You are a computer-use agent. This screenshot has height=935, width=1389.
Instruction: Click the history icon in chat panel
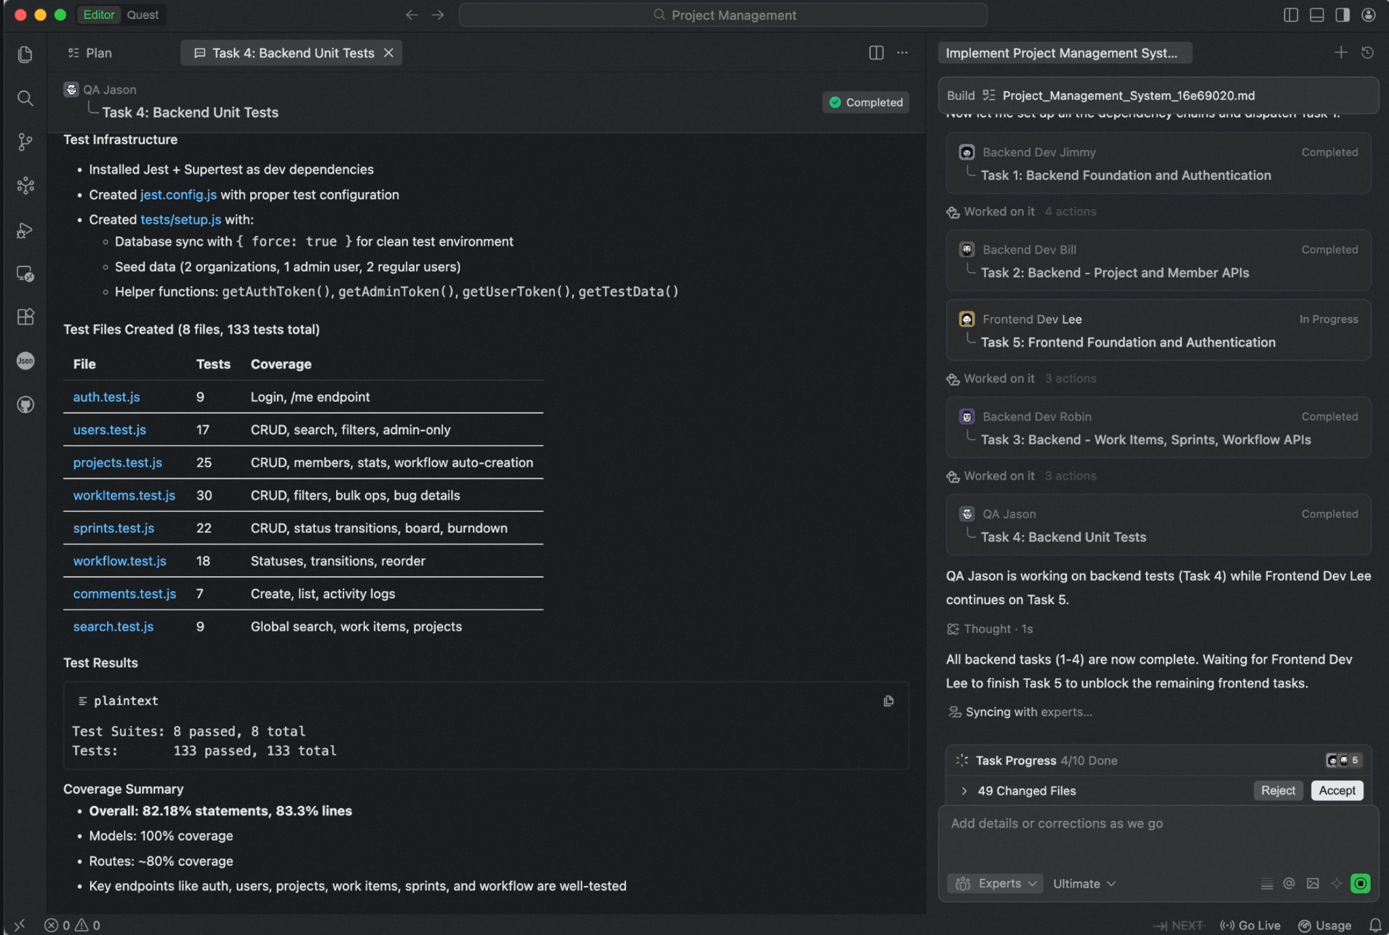click(x=1368, y=53)
